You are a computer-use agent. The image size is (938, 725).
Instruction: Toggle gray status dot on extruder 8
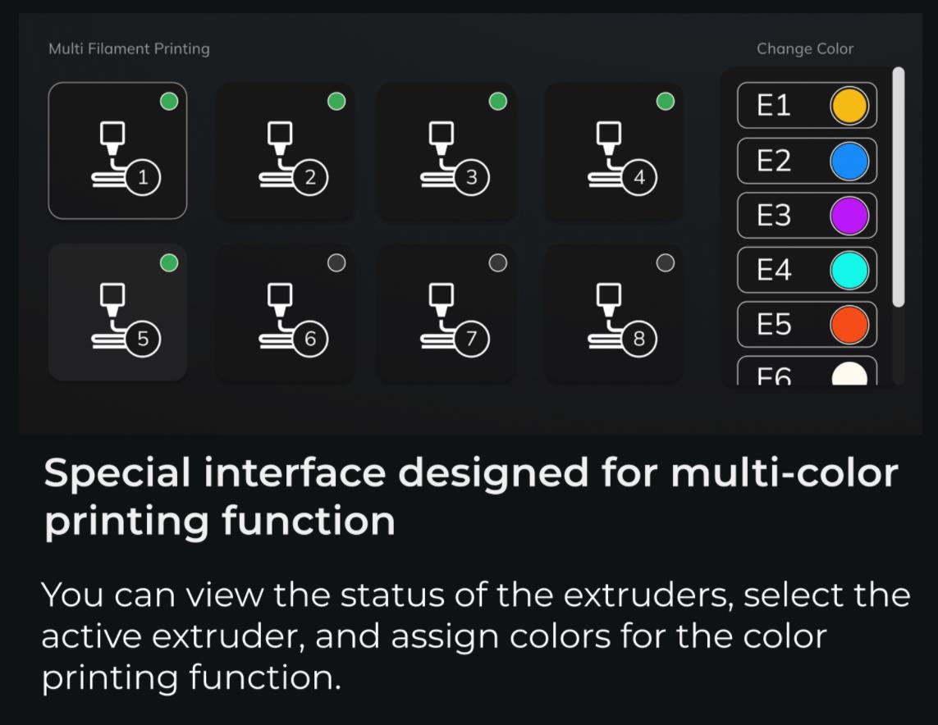[666, 262]
